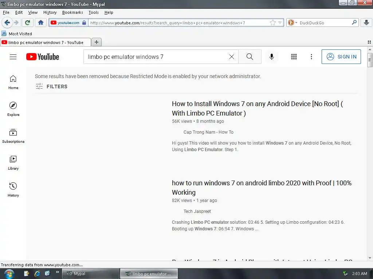Open the browser home page
The image size is (373, 279).
[41, 23]
